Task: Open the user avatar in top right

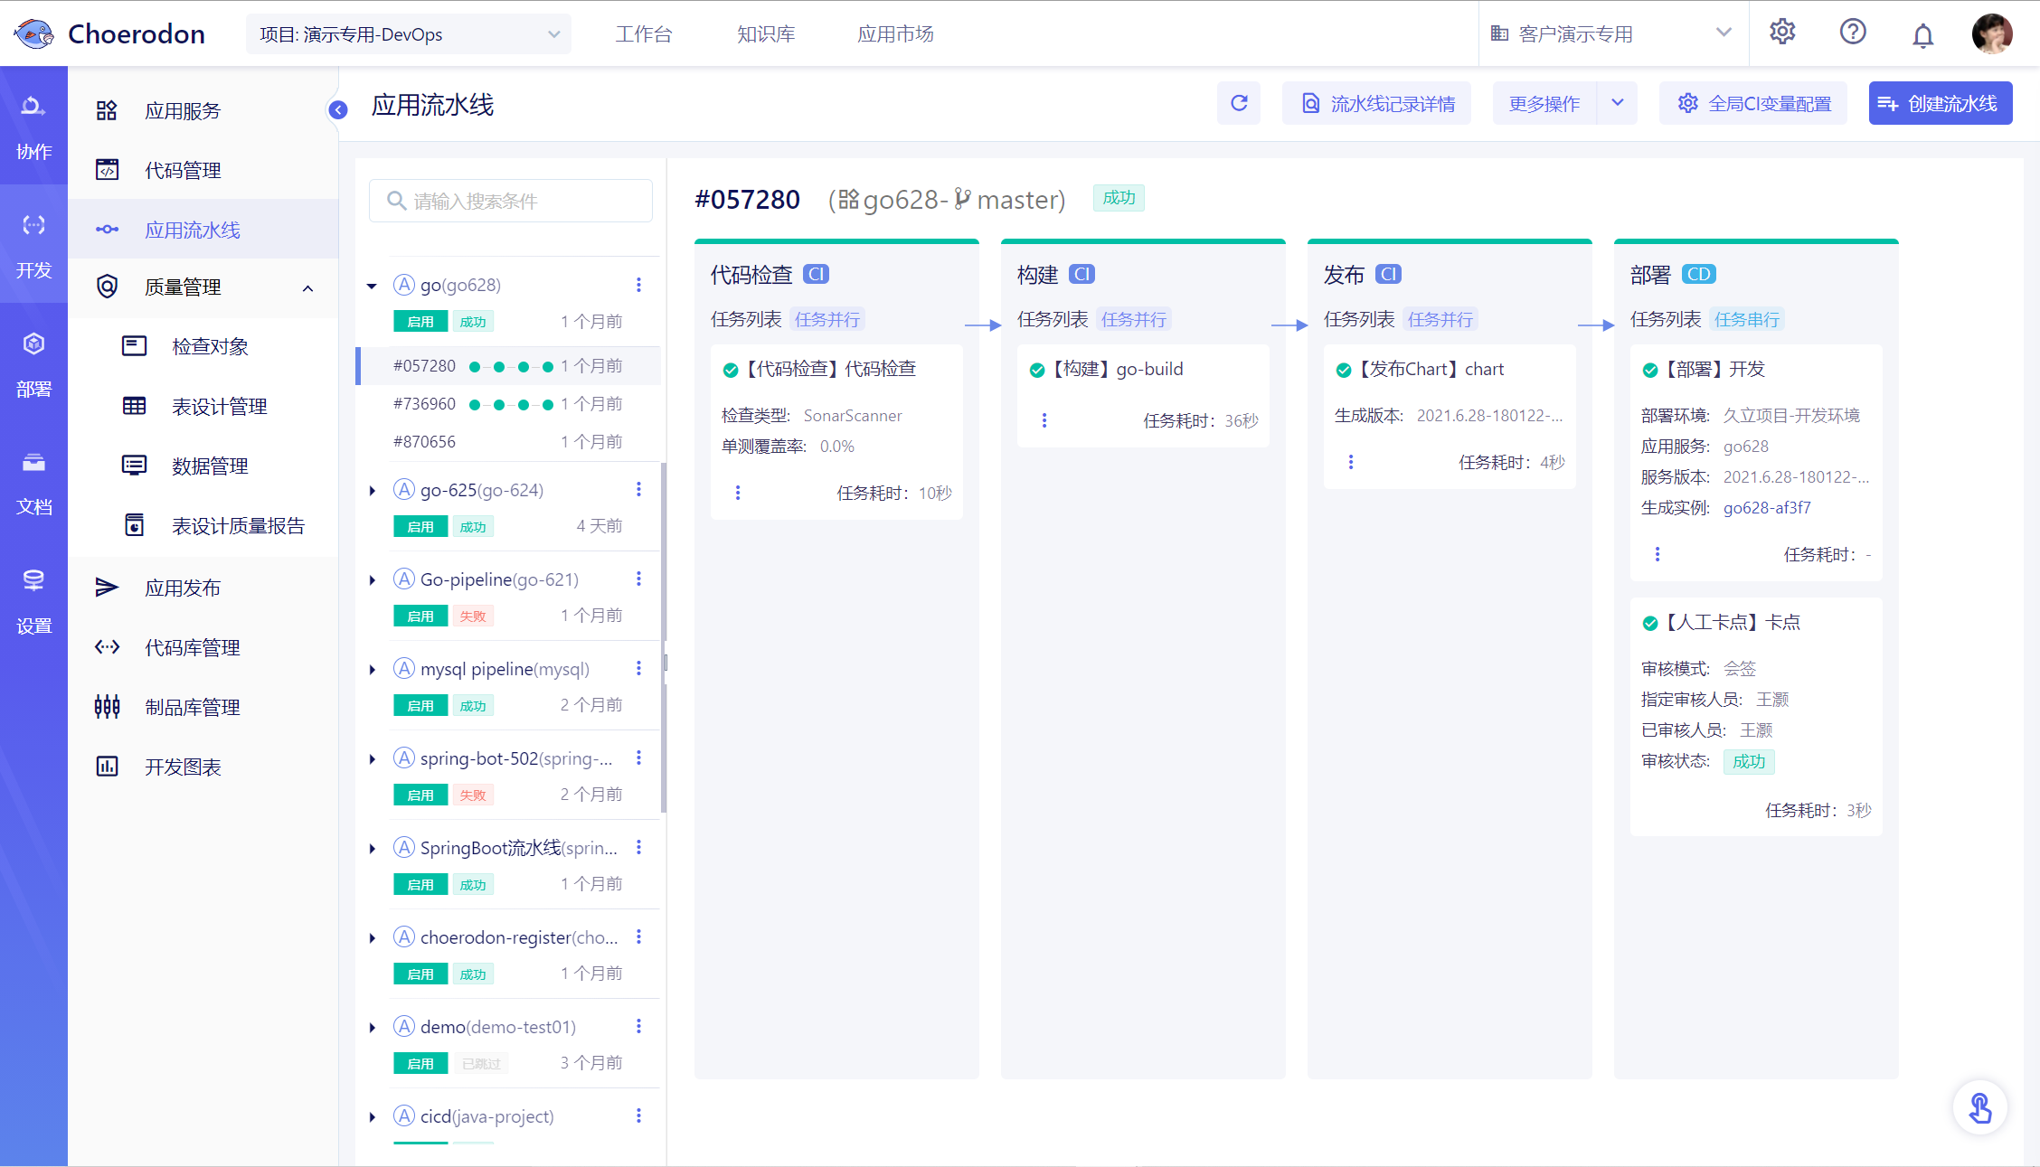Action: coord(1992,33)
